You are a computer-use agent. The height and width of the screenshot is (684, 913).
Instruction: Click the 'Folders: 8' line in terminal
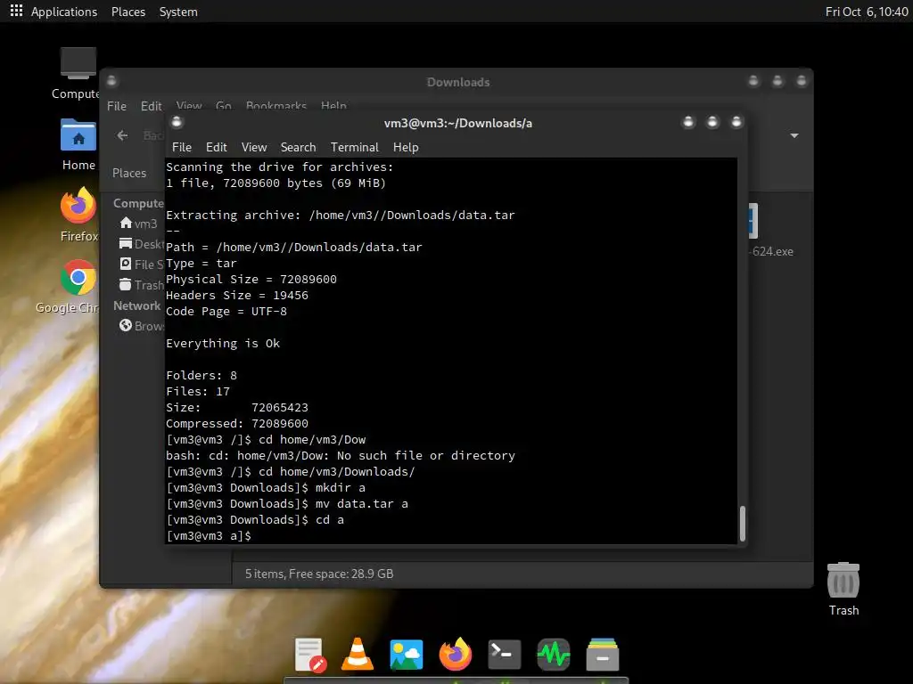click(x=202, y=375)
